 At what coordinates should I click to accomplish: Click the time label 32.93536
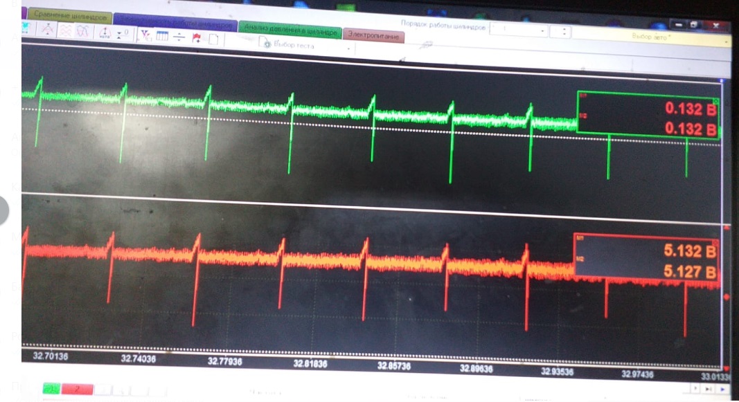[558, 372]
